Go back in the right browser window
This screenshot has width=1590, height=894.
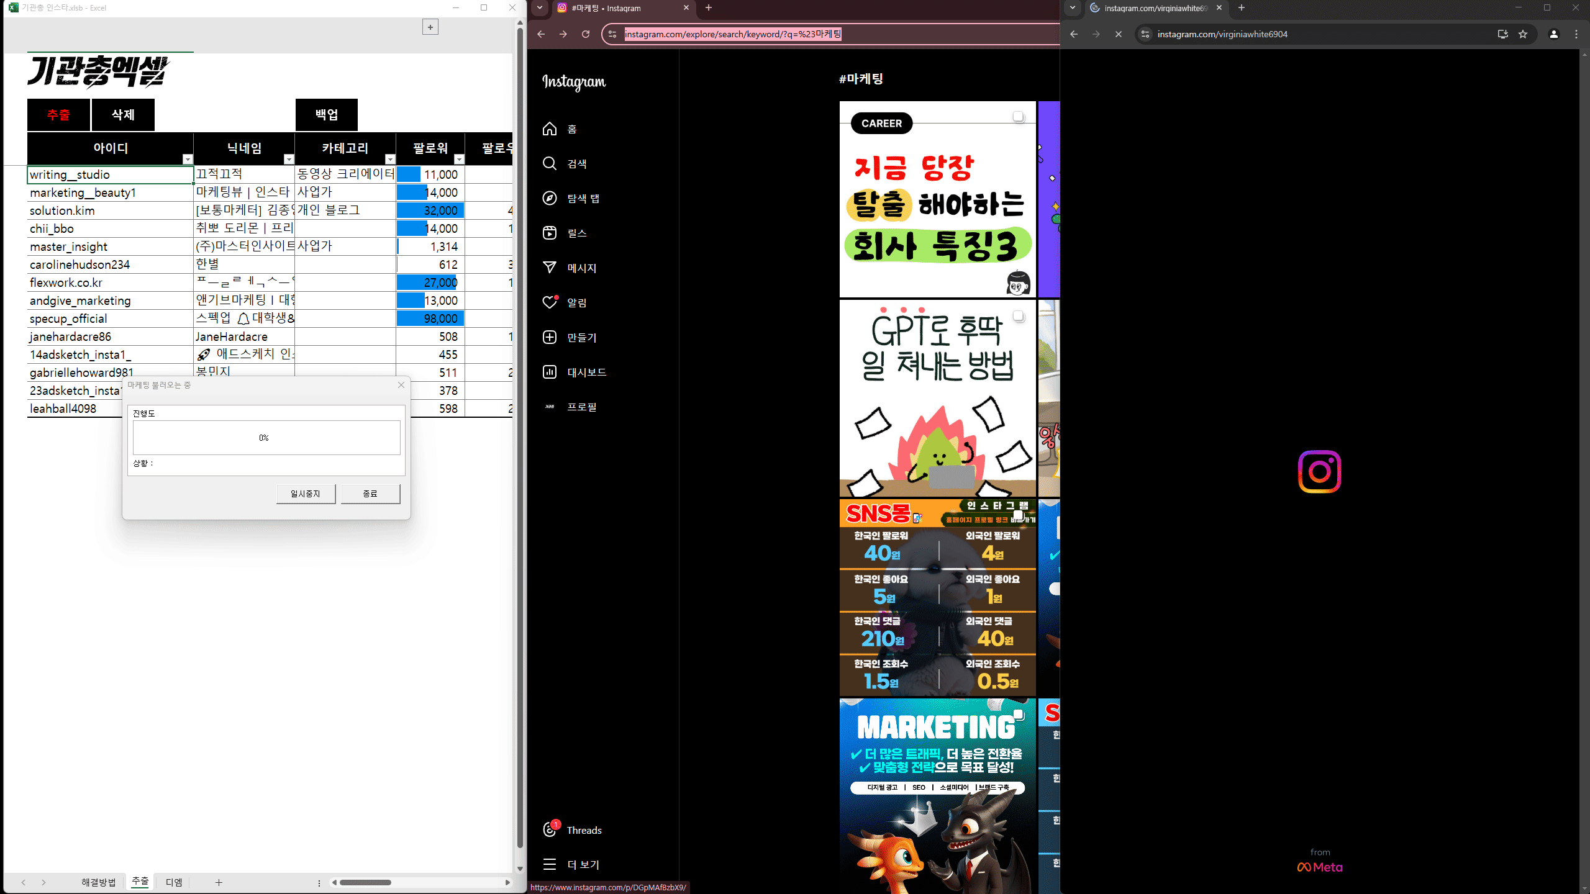click(1074, 34)
